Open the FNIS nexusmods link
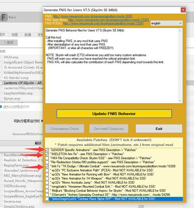This screenshot has height=208, width=194. point(92,16)
